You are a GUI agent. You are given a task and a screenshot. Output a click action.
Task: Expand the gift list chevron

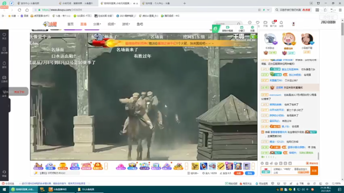(x=253, y=166)
